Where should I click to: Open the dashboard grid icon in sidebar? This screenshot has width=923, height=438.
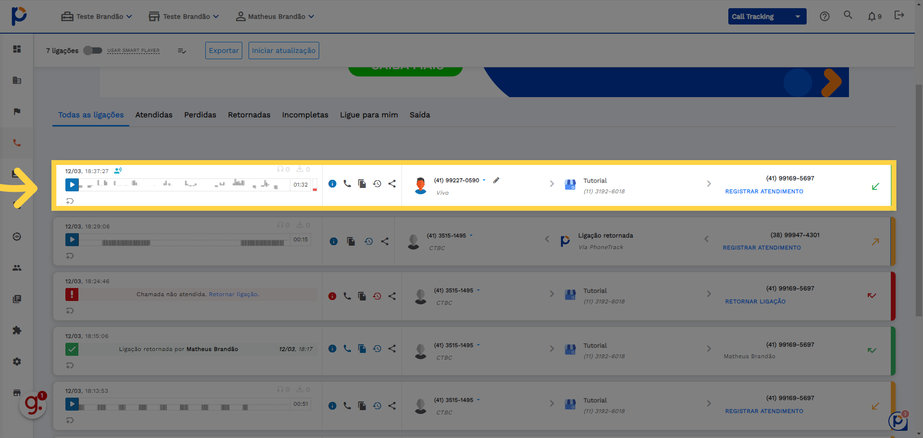[x=17, y=49]
